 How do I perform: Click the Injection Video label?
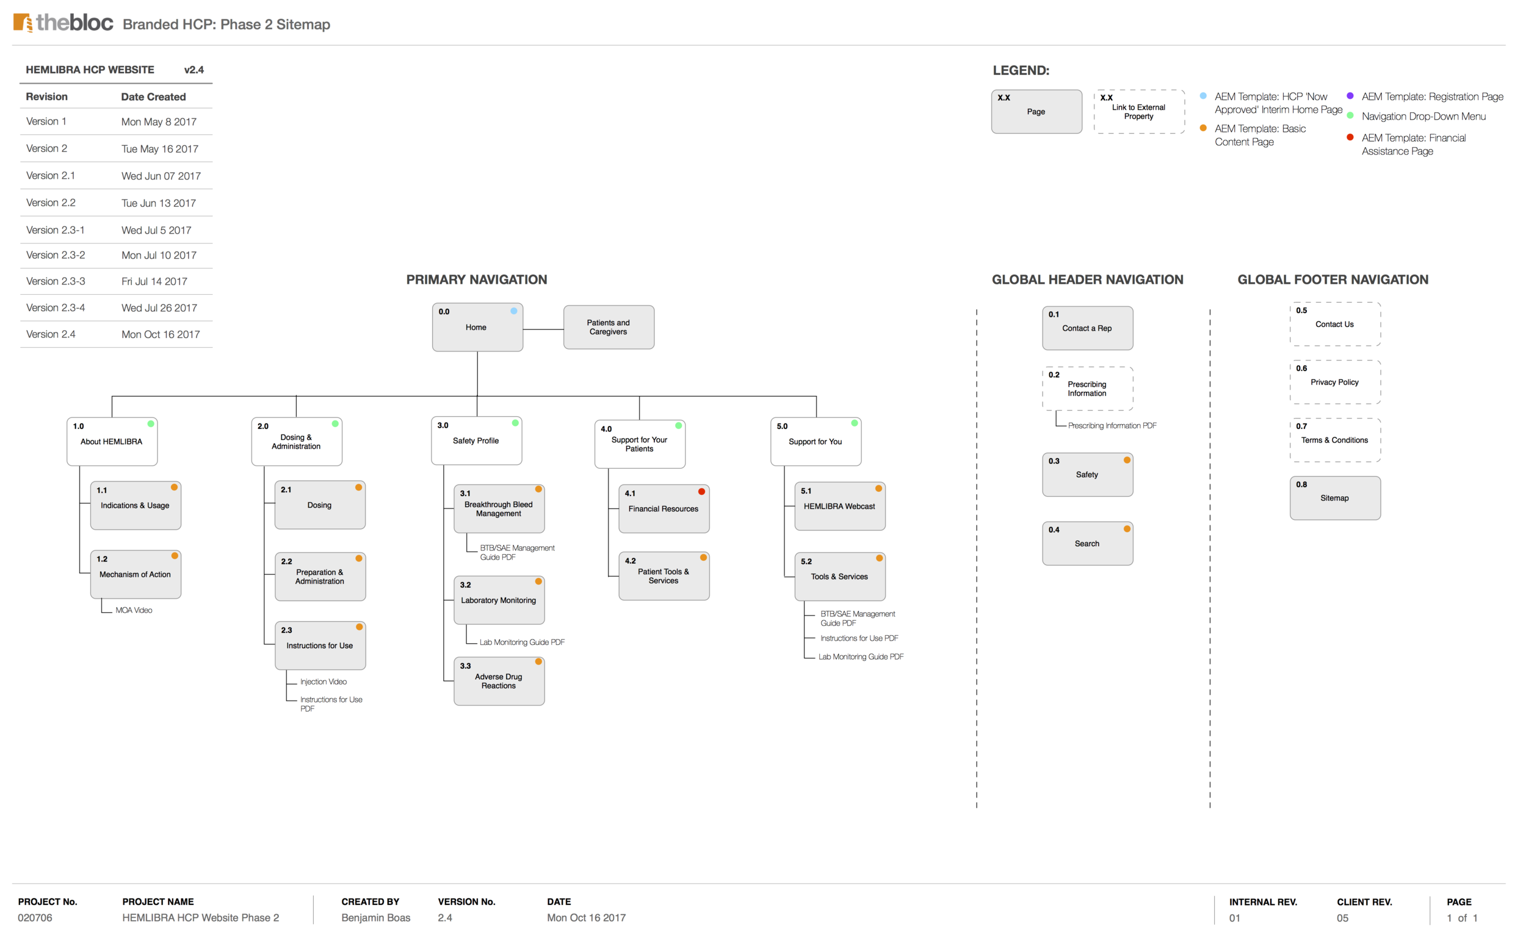pyautogui.click(x=324, y=682)
